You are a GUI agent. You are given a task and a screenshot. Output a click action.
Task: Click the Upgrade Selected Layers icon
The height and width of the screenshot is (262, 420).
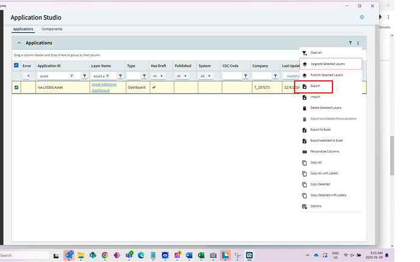point(304,64)
